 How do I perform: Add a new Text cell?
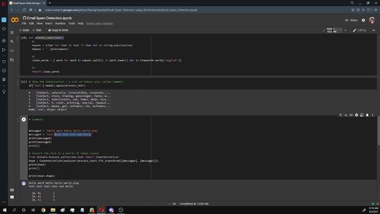37,30
